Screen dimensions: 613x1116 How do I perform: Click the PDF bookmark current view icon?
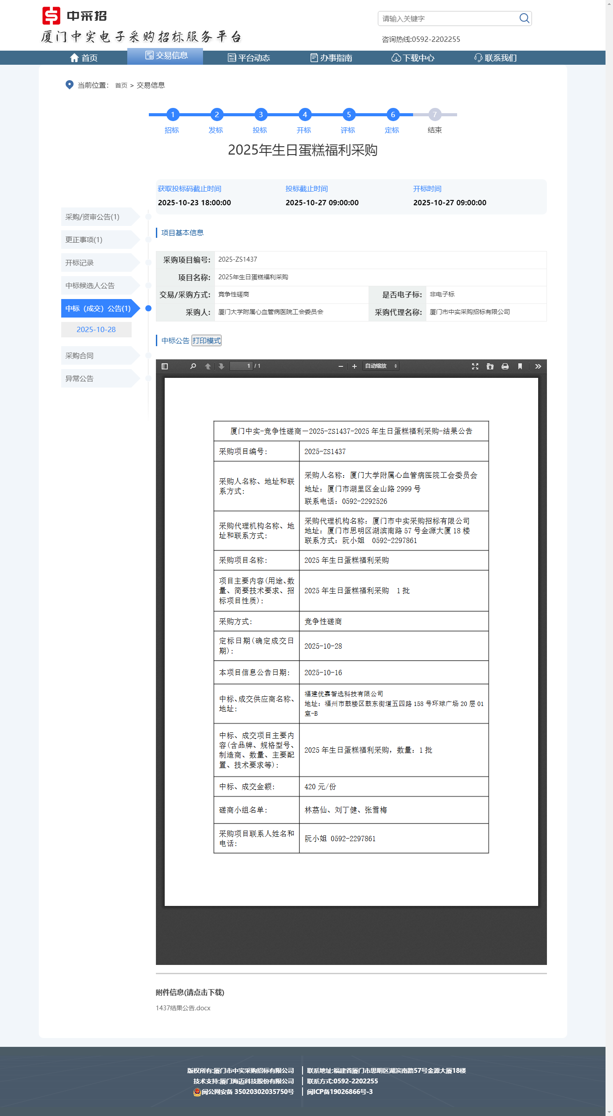tap(520, 366)
